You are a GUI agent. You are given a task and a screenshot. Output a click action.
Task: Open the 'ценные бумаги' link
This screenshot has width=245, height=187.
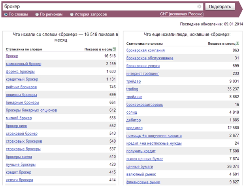click(x=139, y=167)
